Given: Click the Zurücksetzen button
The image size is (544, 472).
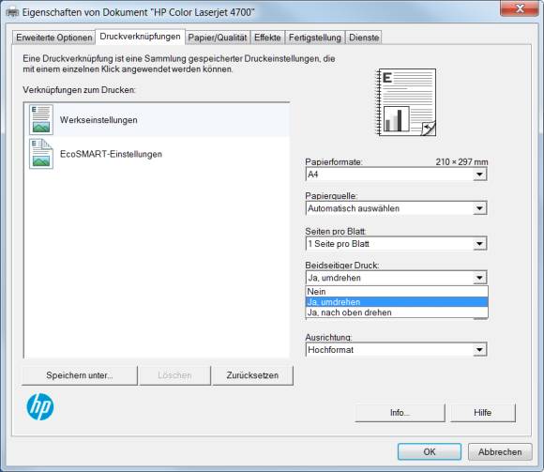Looking at the screenshot, I should (252, 375).
